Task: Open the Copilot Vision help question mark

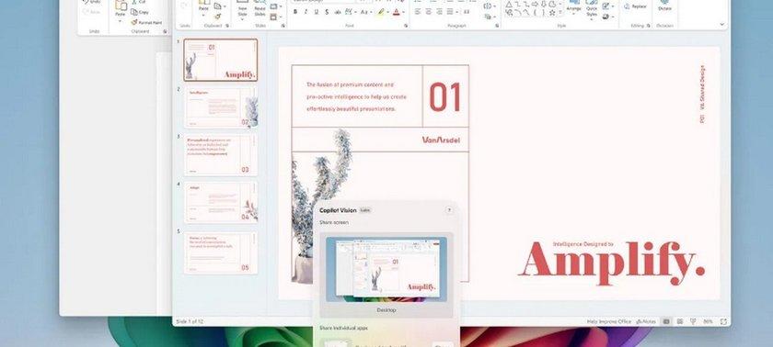Action: coord(449,210)
